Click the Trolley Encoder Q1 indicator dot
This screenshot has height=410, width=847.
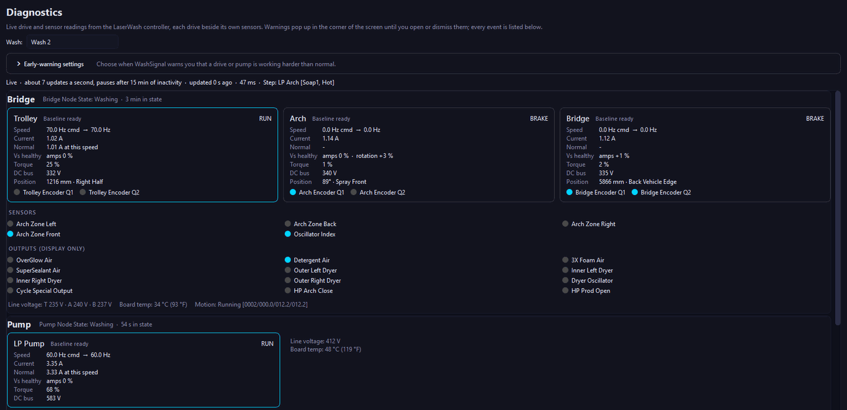coord(17,193)
